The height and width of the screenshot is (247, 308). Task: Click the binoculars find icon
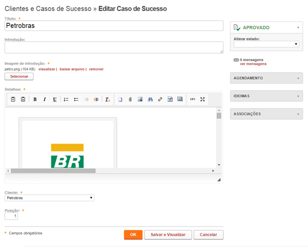pyautogui.click(x=150, y=99)
